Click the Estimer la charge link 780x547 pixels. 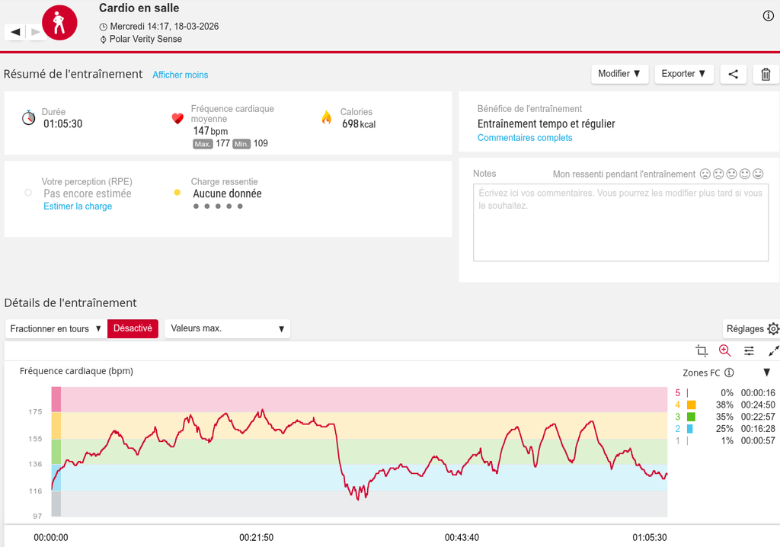[78, 206]
